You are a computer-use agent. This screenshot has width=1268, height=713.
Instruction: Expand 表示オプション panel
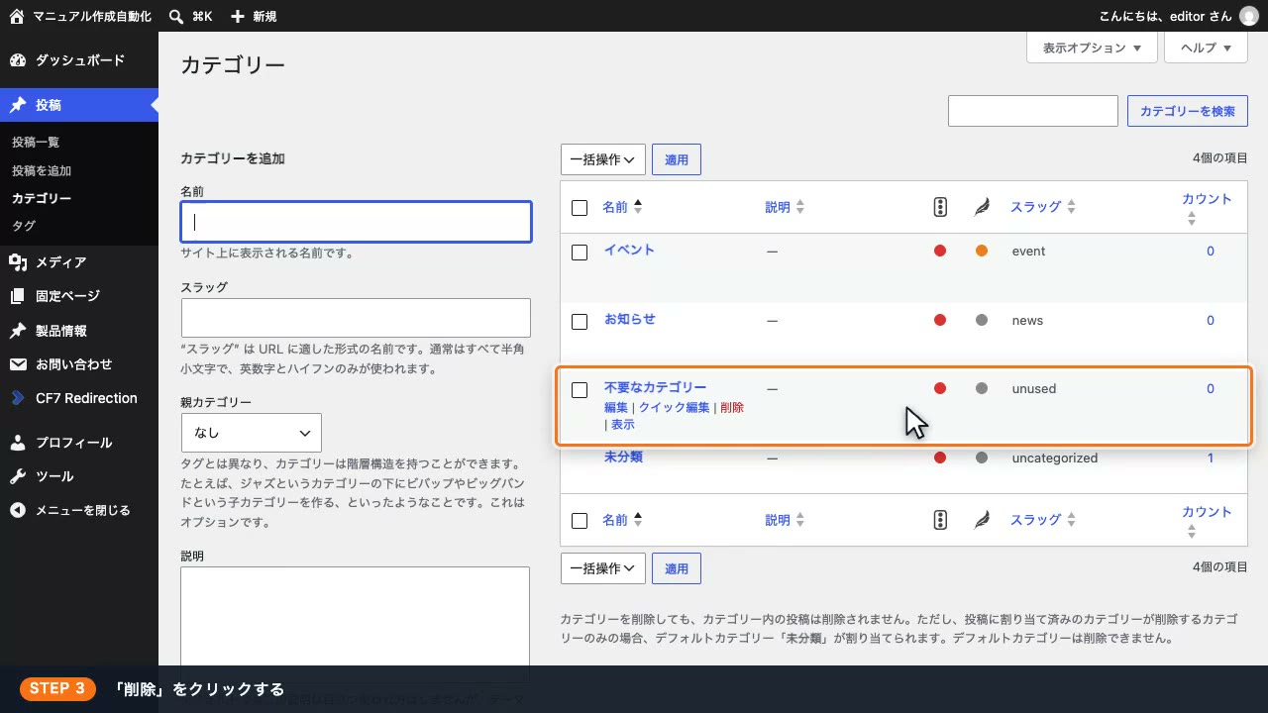point(1092,48)
